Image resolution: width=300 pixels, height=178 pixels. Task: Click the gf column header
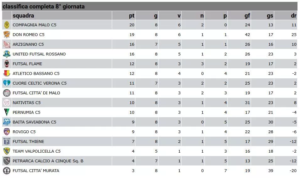[247, 15]
